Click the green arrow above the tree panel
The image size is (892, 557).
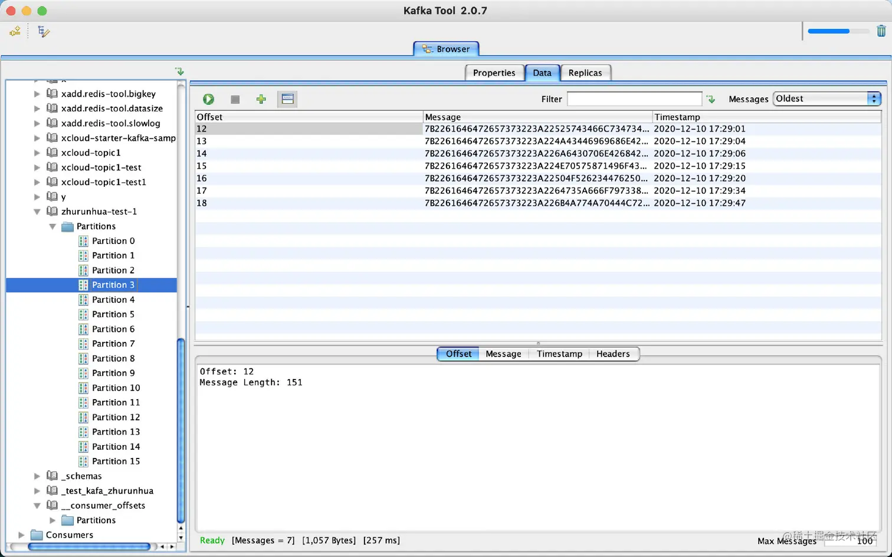[179, 71]
